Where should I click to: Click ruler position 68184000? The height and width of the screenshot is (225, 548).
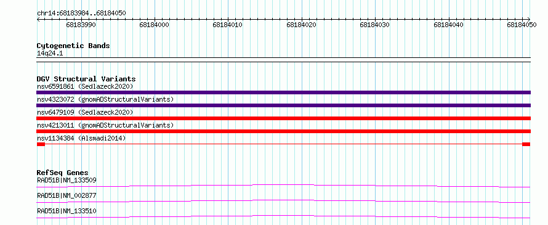click(x=154, y=25)
